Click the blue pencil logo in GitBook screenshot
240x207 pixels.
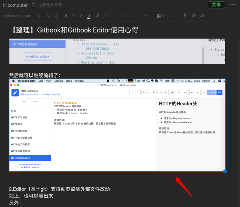(x=15, y=93)
